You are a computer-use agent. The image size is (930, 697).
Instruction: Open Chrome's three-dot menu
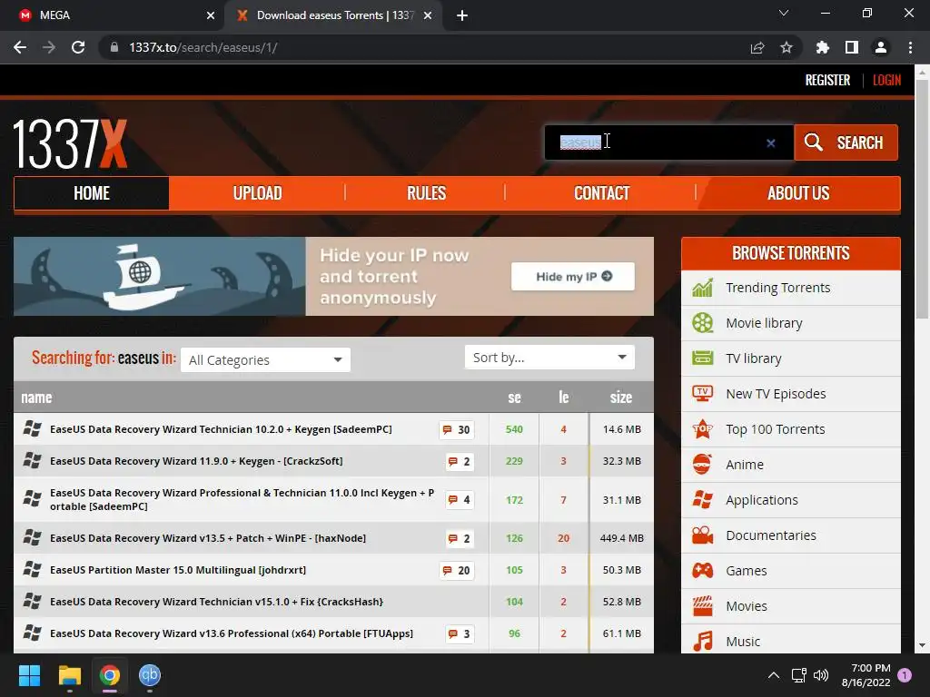click(910, 47)
